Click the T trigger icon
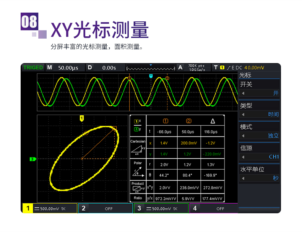Screen dimensions: 302x232 tap(216, 68)
